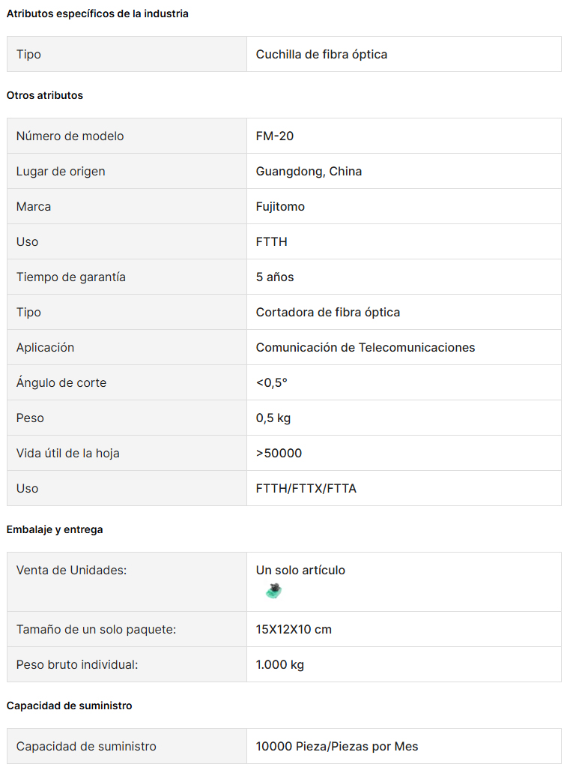The height and width of the screenshot is (767, 564).
Task: Click the 'Cuchilla de fibra óptica' value
Action: pyautogui.click(x=321, y=54)
